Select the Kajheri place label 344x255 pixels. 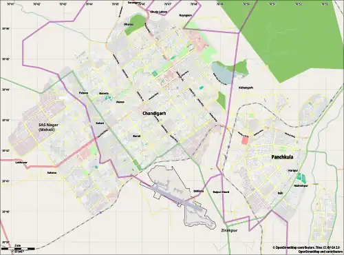[x=100, y=123]
